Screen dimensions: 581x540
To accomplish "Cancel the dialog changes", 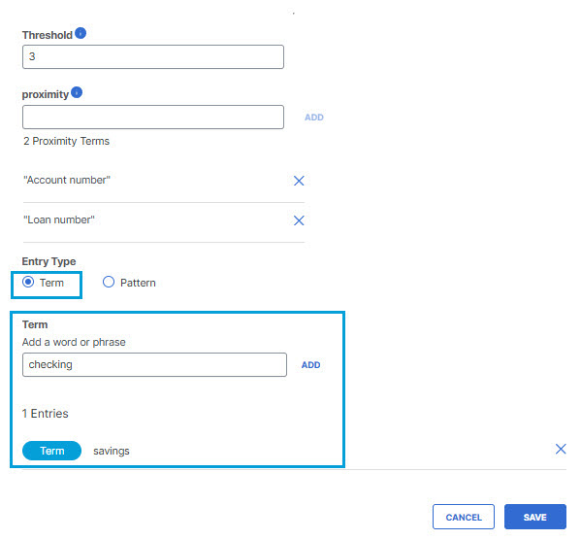I will [x=464, y=517].
